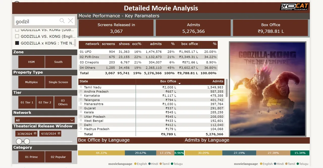This screenshot has height=168, width=323.
Task: Select the 02 PVR-Inox network row
Action: pyautogui.click(x=148, y=57)
